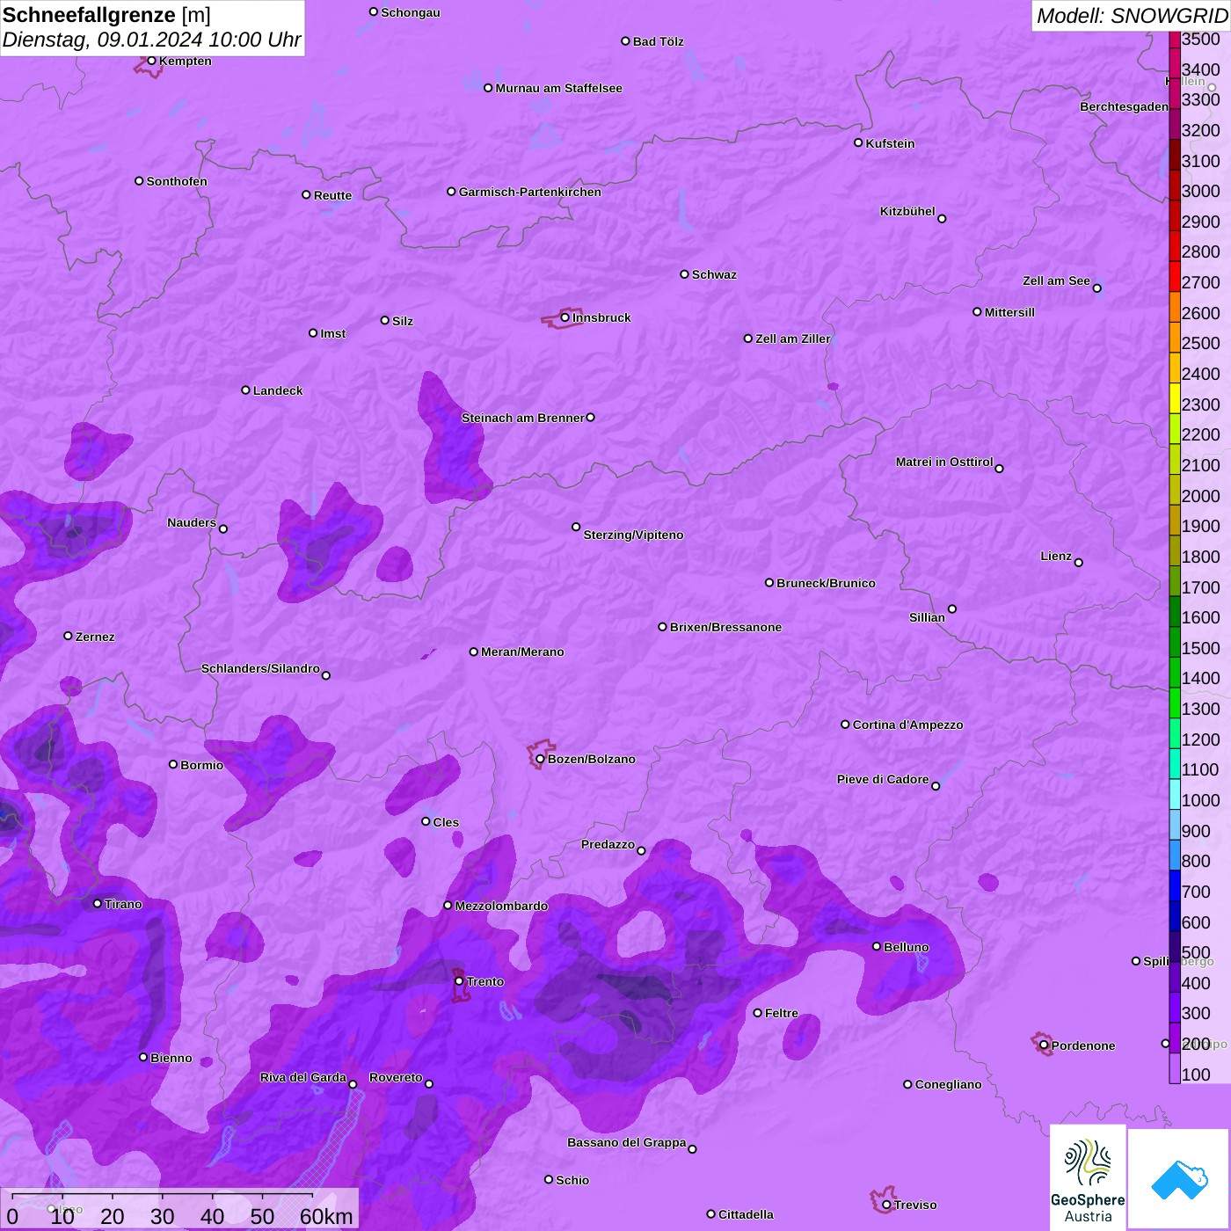1231x1231 pixels.
Task: Click the 'Sterzing/Vipiteno' label
Action: [633, 535]
